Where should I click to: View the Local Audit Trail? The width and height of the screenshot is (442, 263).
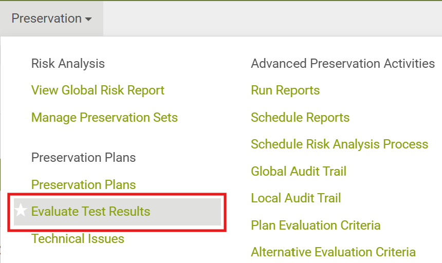coord(296,198)
